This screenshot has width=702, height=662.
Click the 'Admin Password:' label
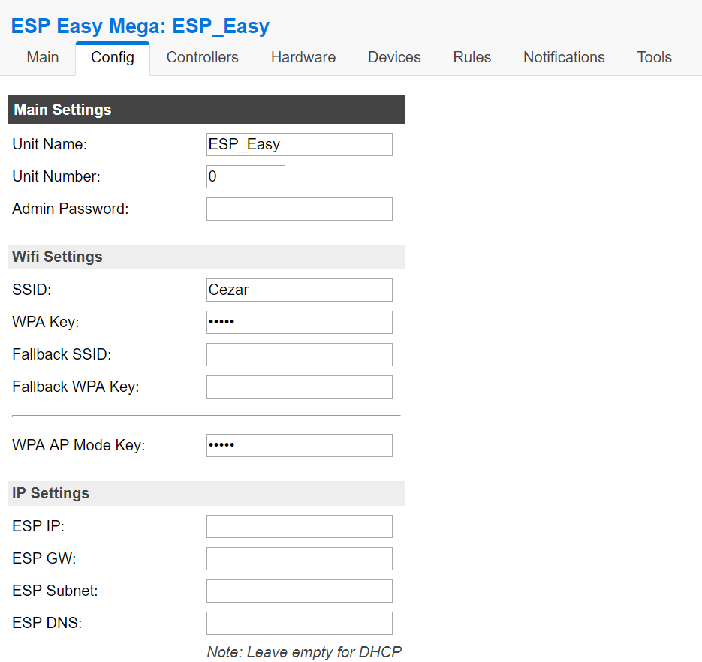point(71,209)
